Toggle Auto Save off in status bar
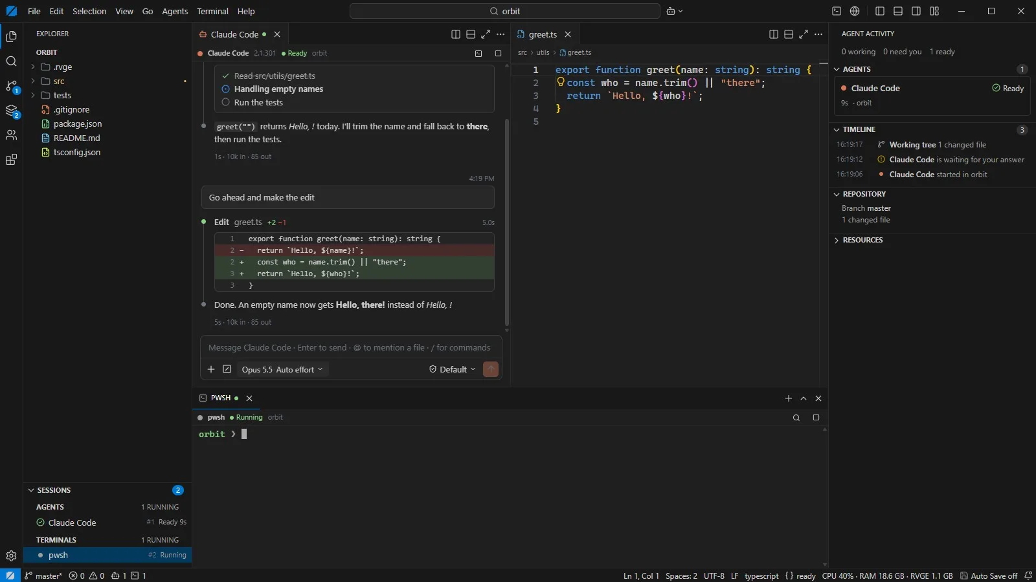The image size is (1036, 582). point(989,576)
